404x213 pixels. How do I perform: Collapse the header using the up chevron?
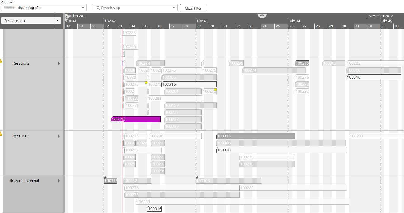[x=262, y=15]
